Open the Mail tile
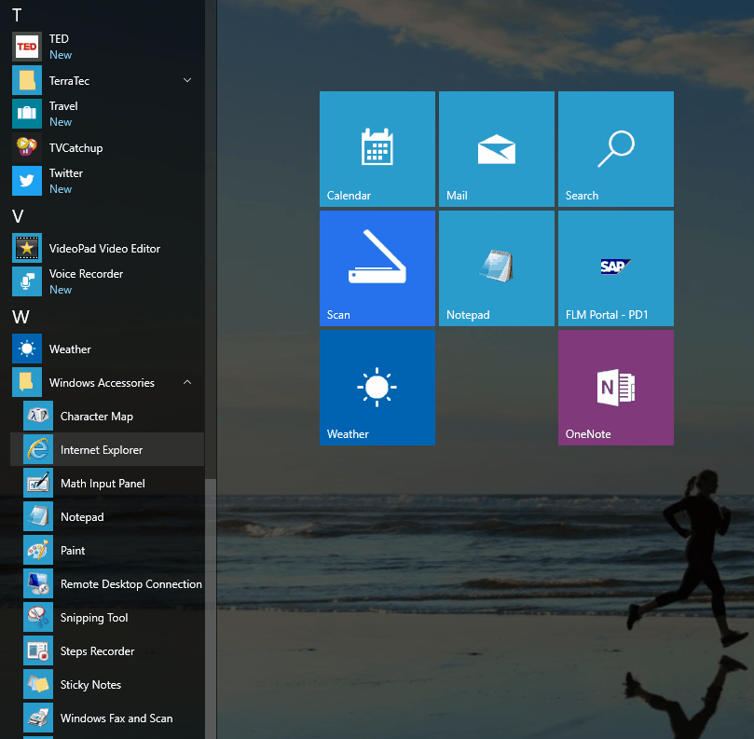Viewport: 754px width, 739px height. 496,149
